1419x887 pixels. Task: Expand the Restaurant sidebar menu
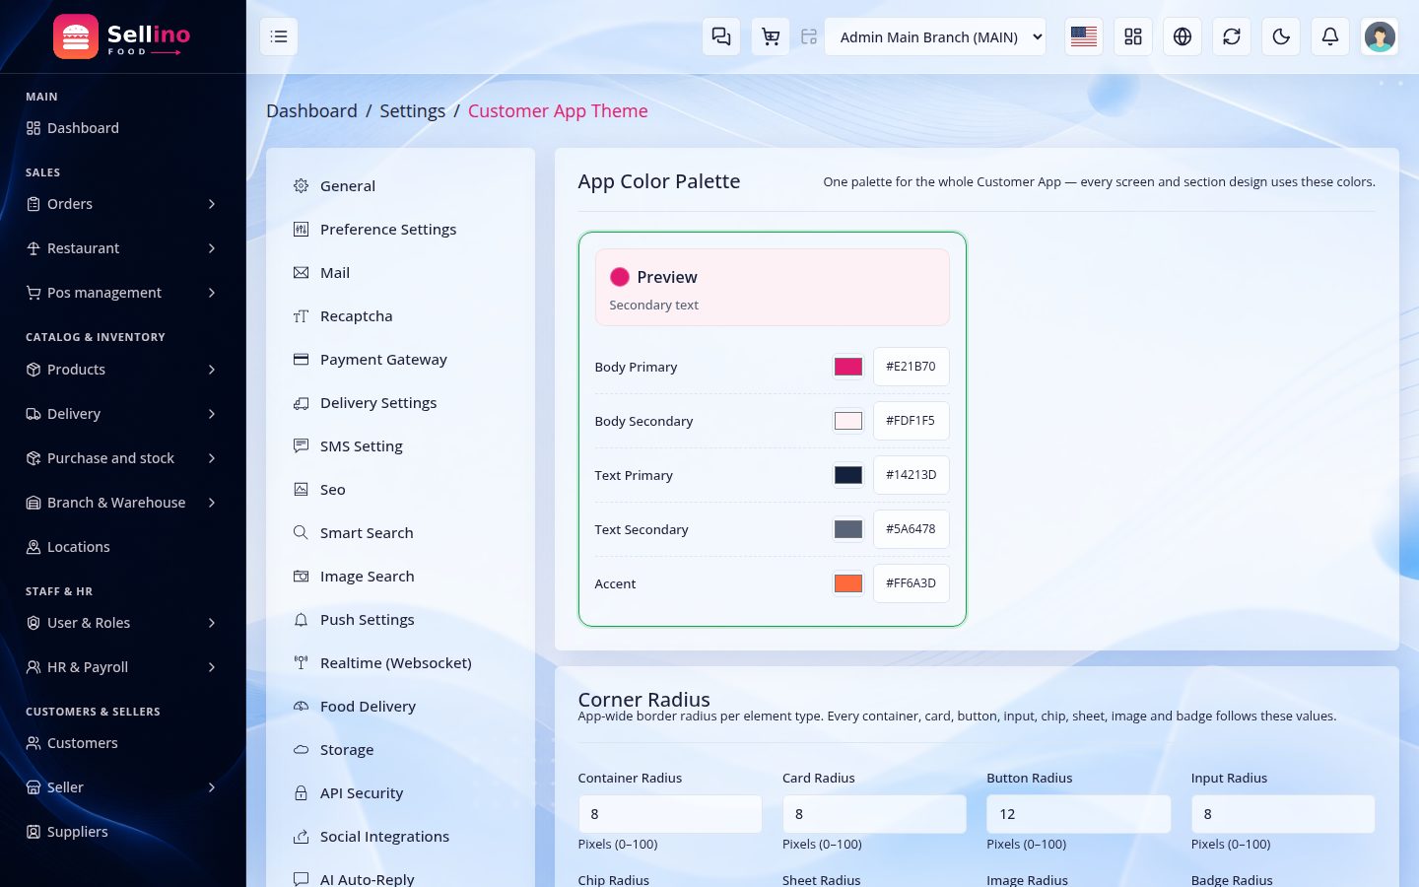(122, 248)
